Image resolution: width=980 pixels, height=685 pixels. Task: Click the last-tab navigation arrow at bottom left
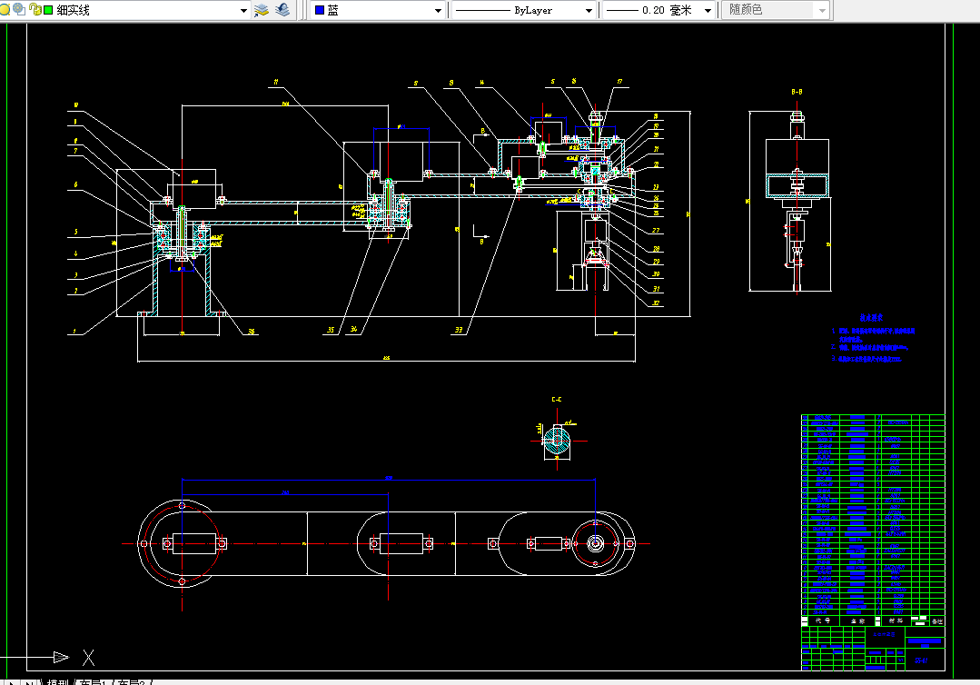(x=28, y=681)
